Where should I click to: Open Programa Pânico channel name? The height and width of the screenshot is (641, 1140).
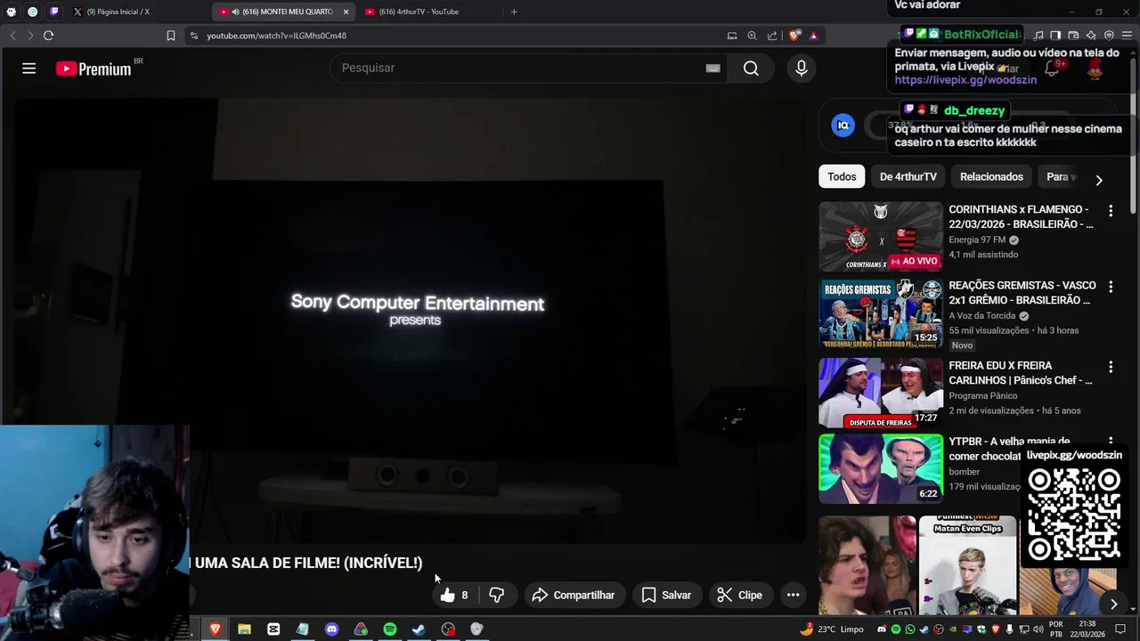pos(982,396)
